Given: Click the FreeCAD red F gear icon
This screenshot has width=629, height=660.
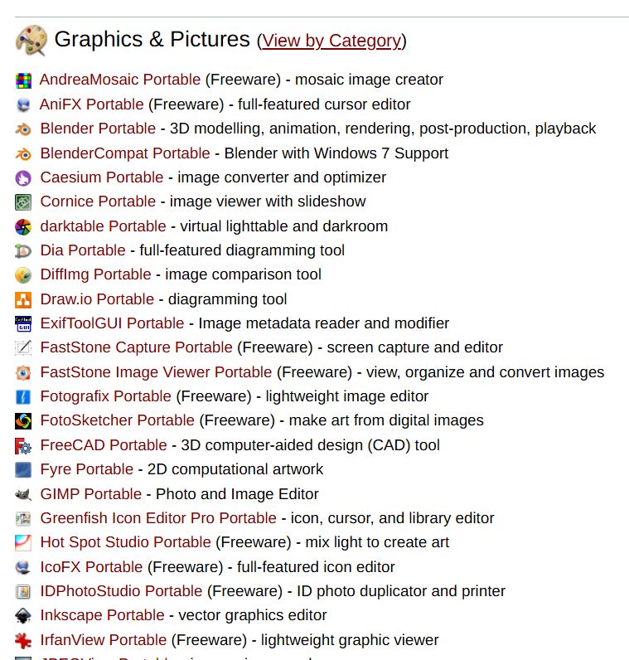Looking at the screenshot, I should pos(23,446).
